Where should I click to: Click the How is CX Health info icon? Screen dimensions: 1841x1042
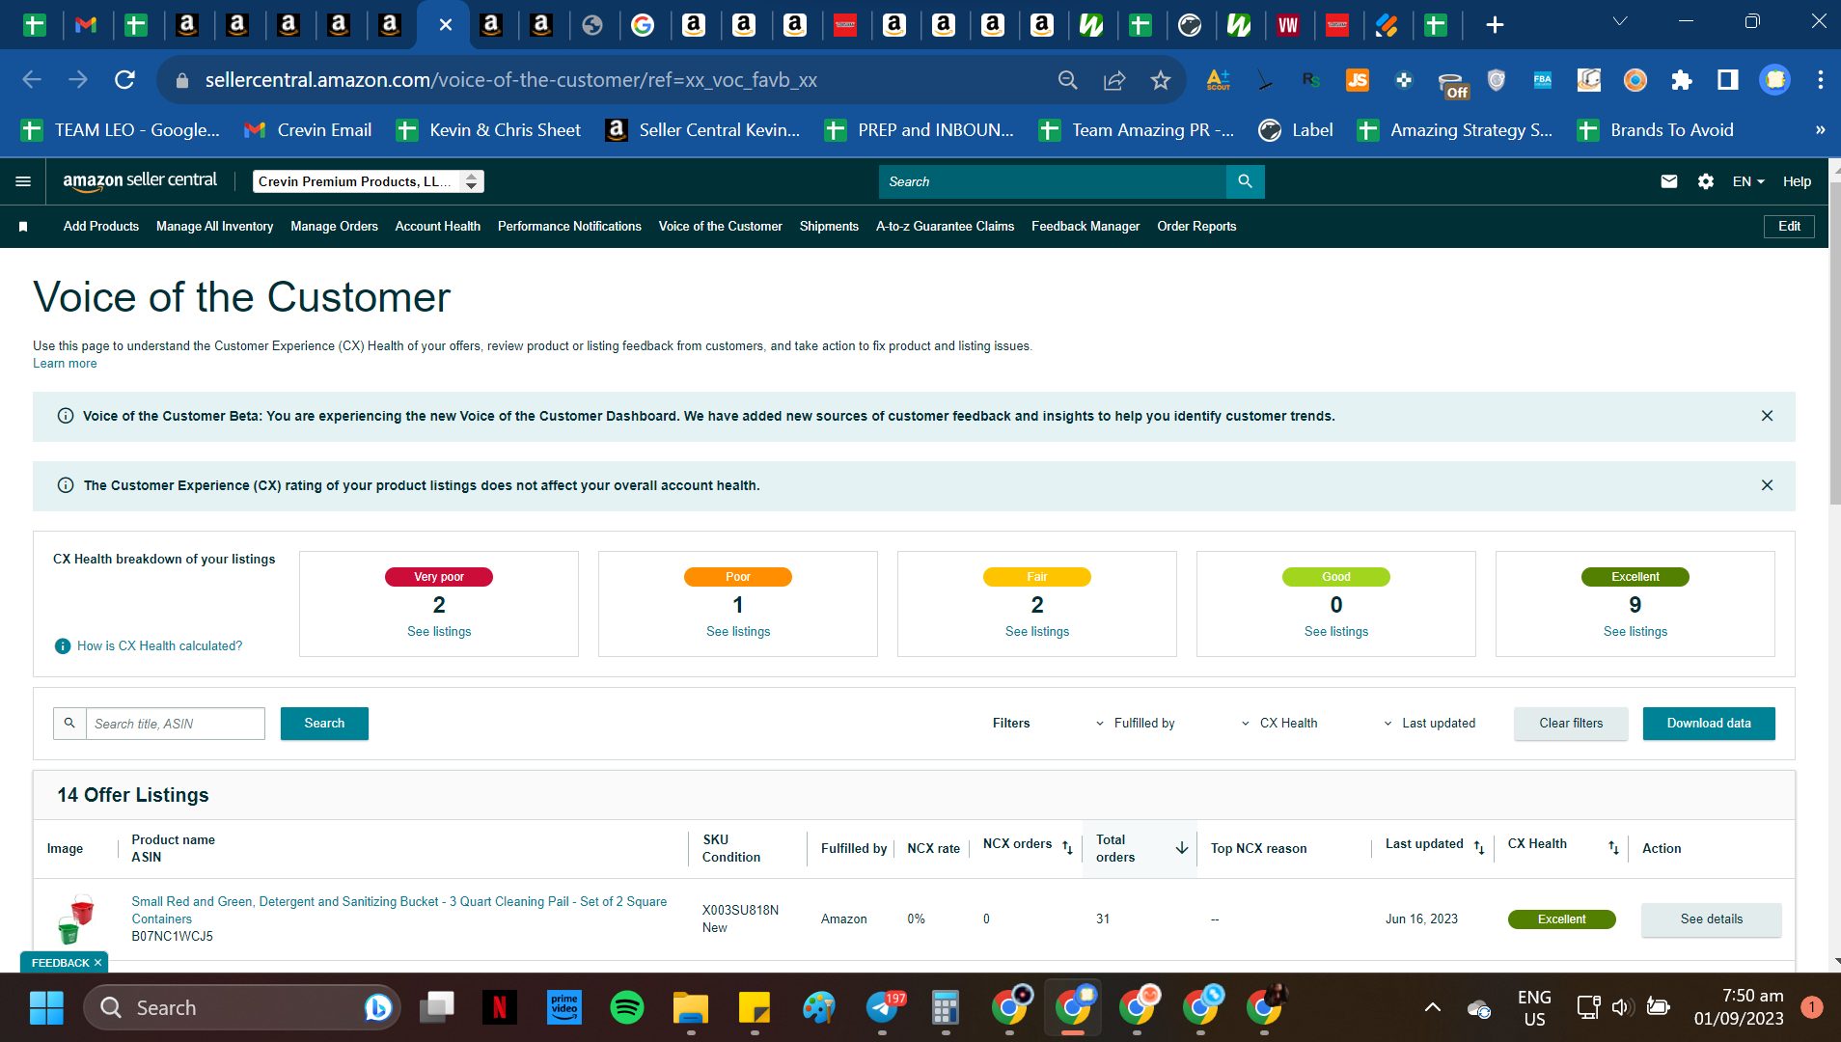63,646
